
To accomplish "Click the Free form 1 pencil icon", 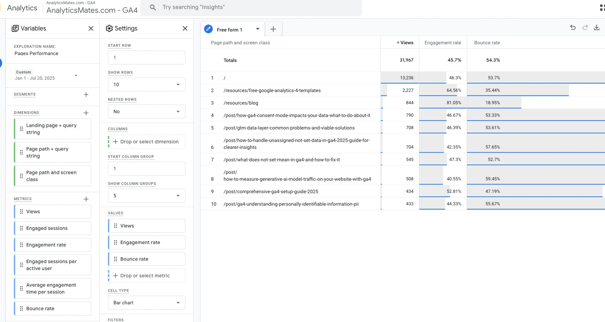I will pyautogui.click(x=209, y=29).
